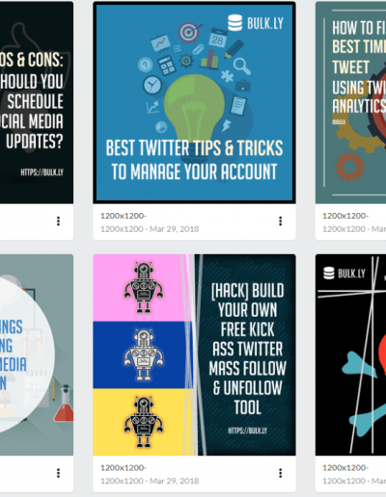The width and height of the screenshot is (386, 497).
Task: Click 1200x1200- title under Best Time Tweet image
Action: tap(345, 216)
